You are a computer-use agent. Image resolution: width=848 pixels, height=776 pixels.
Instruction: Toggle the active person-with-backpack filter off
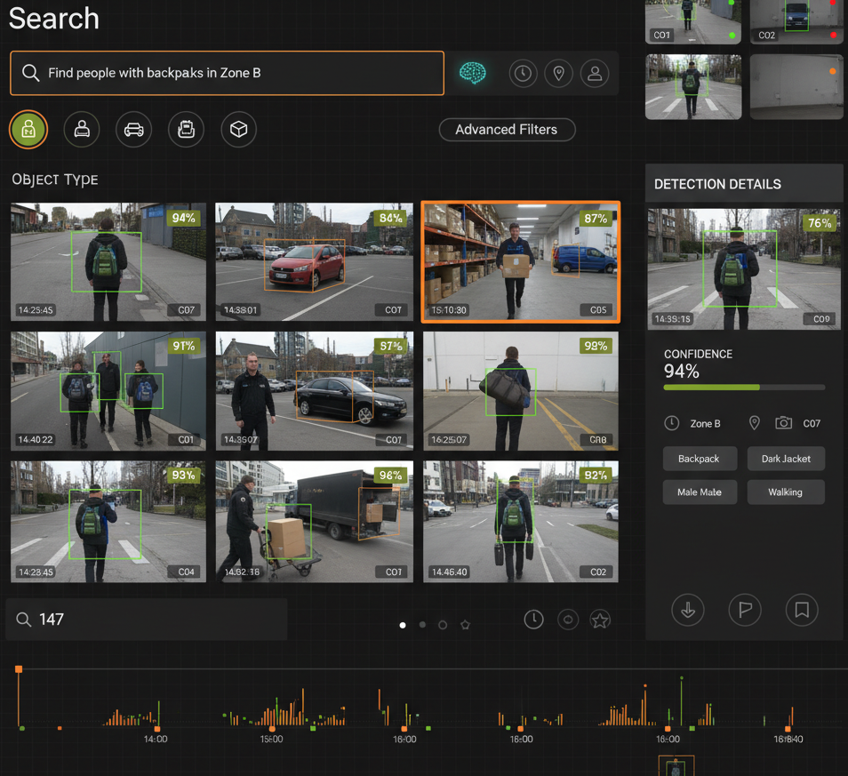pos(28,130)
